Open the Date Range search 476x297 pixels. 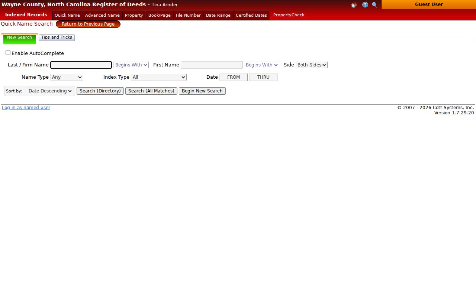click(x=218, y=15)
